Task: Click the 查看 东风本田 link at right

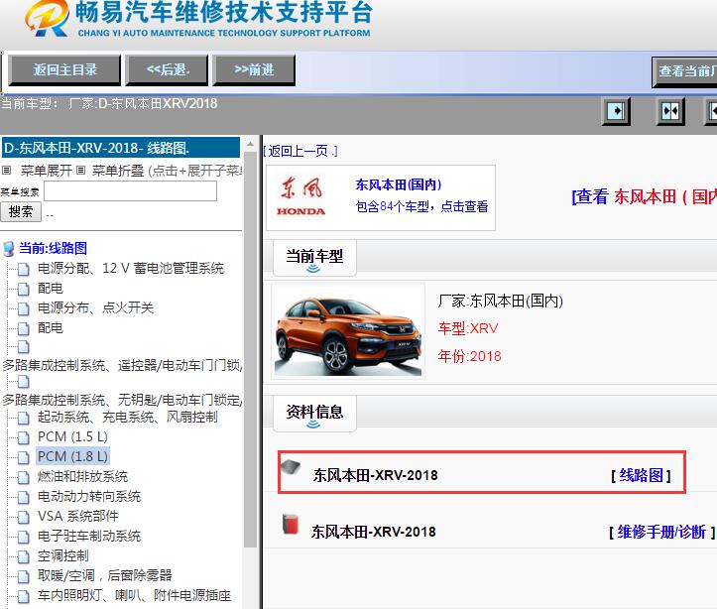Action: click(x=644, y=196)
